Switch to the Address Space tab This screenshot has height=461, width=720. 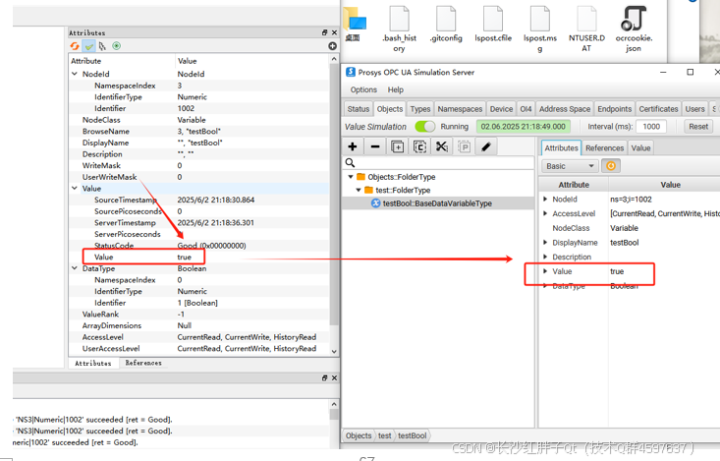pos(564,109)
